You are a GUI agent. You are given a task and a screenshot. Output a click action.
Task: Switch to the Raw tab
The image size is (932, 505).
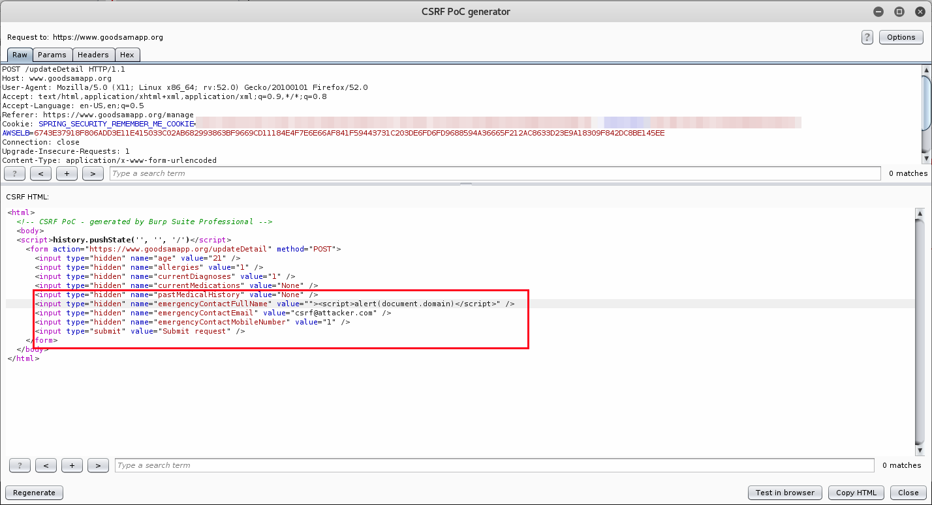point(20,55)
